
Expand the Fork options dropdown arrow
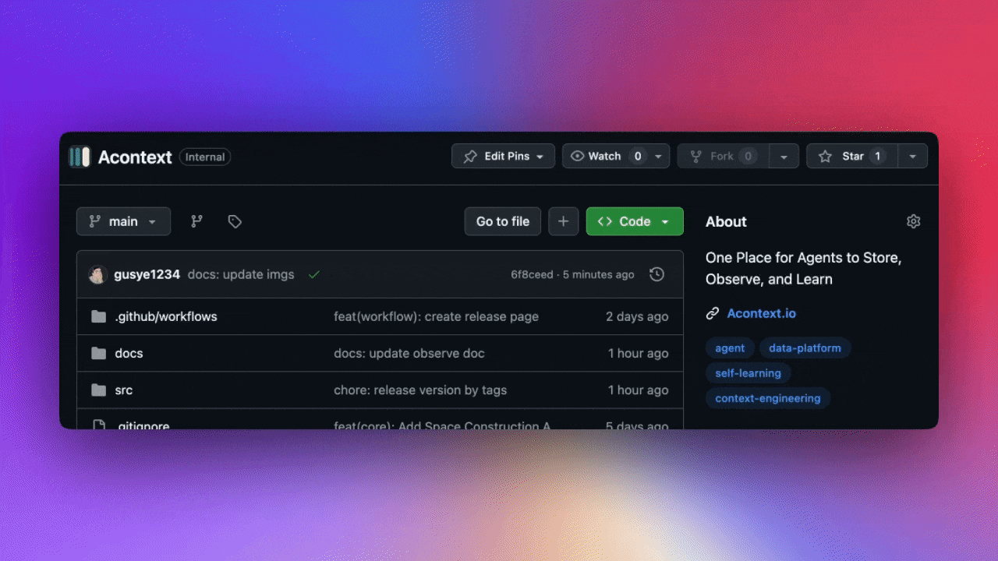(x=784, y=157)
